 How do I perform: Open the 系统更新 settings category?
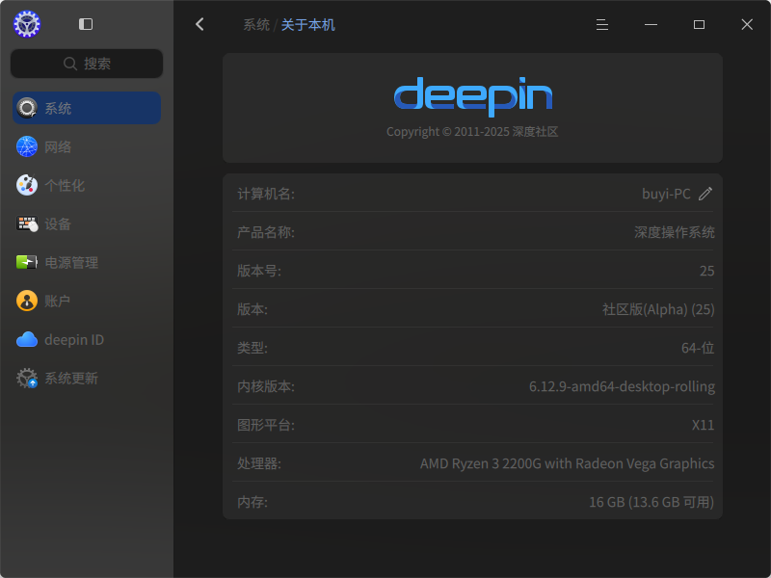(x=87, y=378)
